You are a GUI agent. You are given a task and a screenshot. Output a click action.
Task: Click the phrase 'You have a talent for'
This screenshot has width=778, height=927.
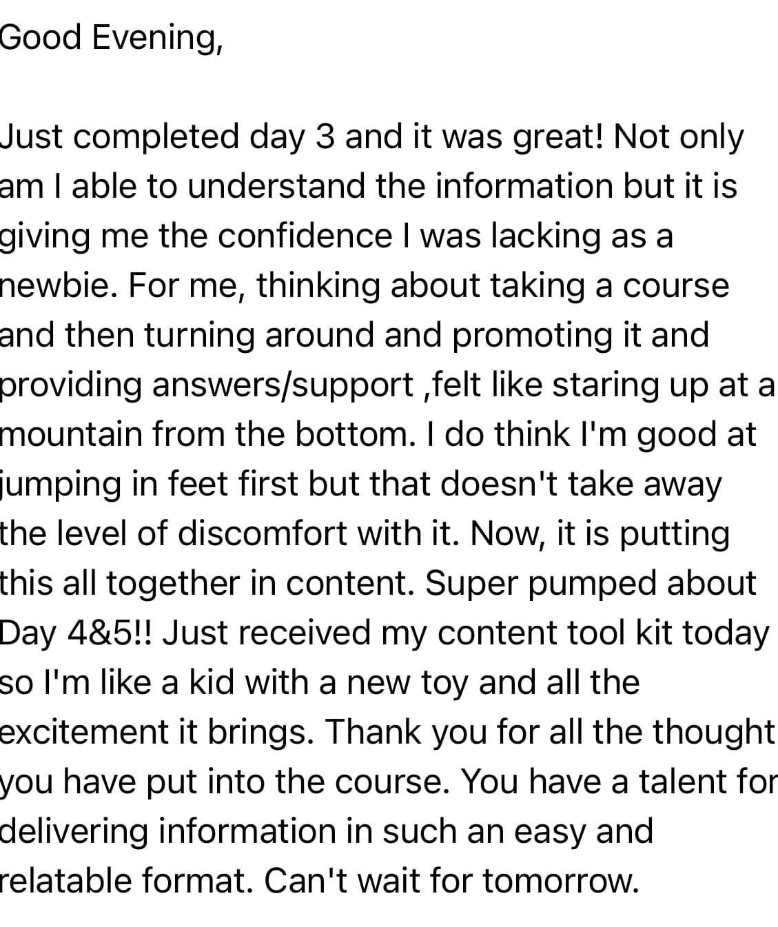[x=619, y=782]
